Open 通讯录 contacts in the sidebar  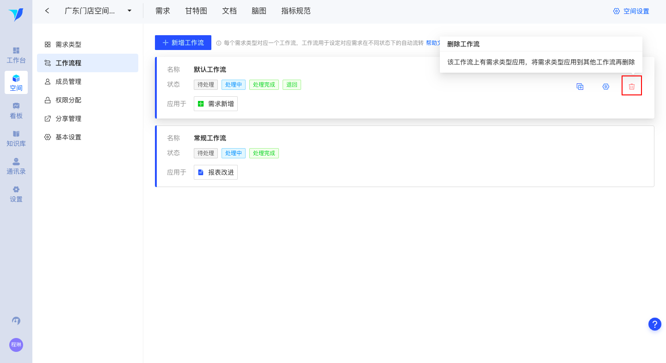(16, 166)
